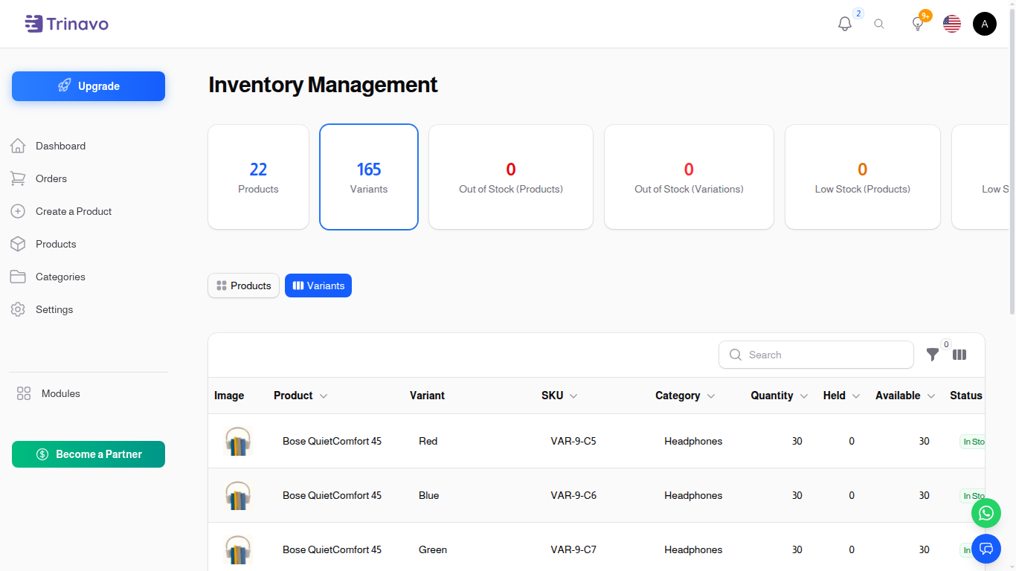Open the live chat support bubble
Screen dimensions: 1016x571
[x=986, y=549]
